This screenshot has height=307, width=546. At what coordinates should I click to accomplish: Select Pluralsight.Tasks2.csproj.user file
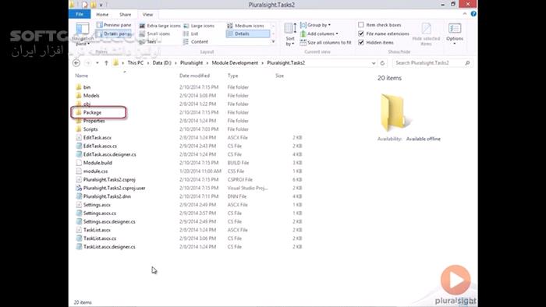[x=114, y=188]
